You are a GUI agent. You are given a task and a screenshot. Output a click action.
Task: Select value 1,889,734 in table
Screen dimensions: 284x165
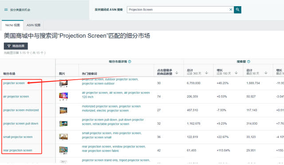tap(253, 83)
